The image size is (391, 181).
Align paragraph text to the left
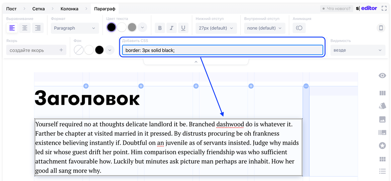[12, 28]
